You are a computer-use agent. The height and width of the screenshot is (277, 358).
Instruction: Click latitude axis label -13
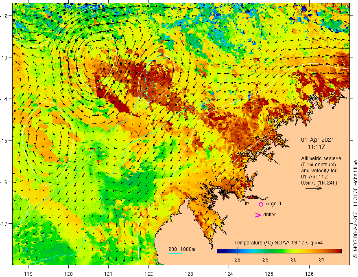tap(4, 57)
